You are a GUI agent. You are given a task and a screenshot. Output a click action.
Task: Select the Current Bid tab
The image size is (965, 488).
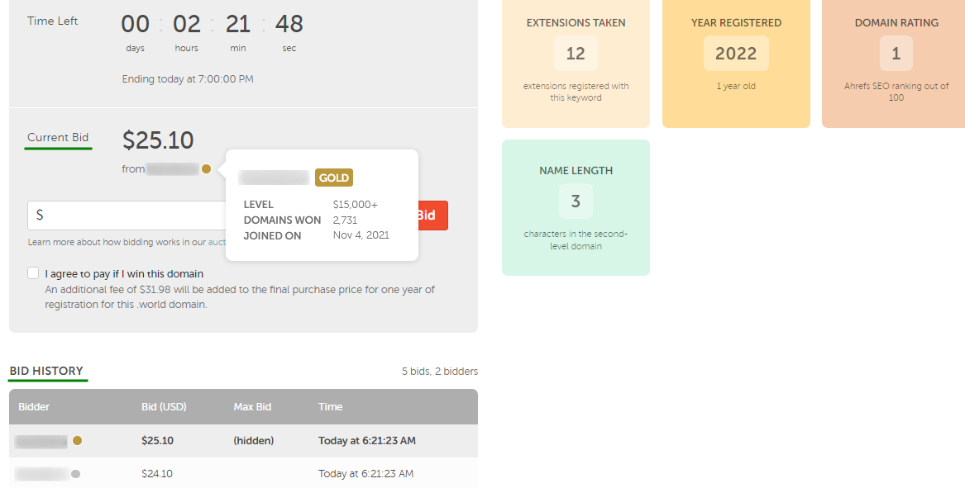click(x=58, y=137)
